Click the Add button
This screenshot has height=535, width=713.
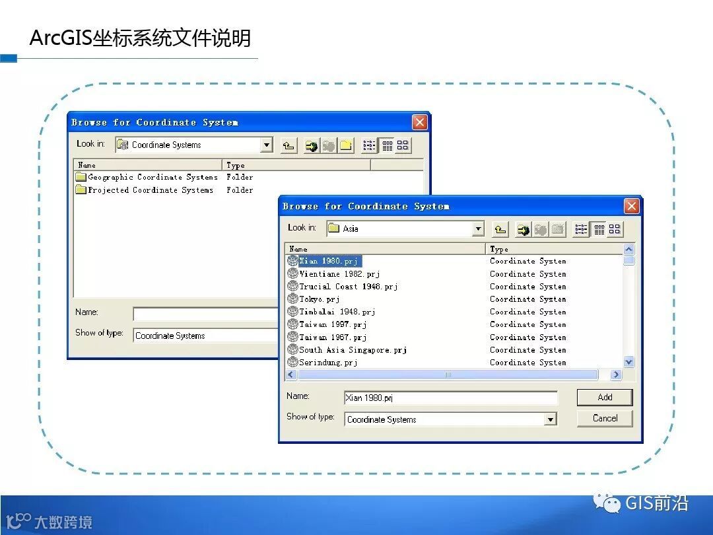pos(605,397)
